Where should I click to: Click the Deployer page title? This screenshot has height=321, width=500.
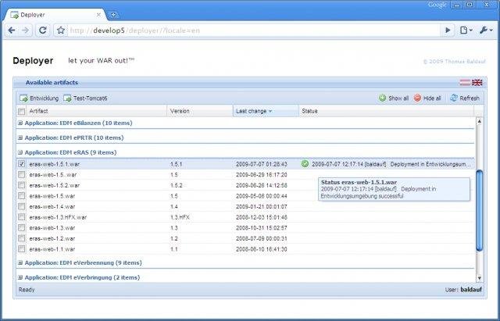tap(33, 61)
